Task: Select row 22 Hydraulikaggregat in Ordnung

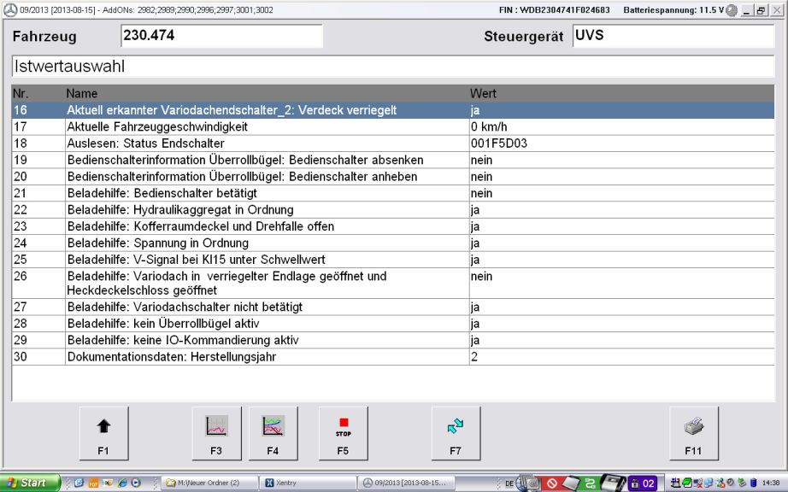Action: click(393, 209)
